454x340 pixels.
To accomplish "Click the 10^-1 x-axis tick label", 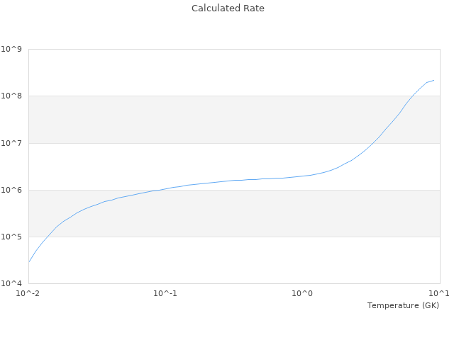I will point(165,293).
